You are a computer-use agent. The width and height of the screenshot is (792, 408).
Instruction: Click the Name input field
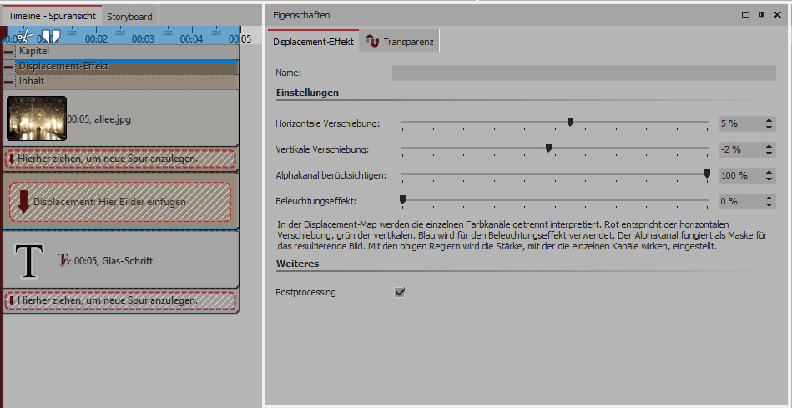tap(583, 73)
